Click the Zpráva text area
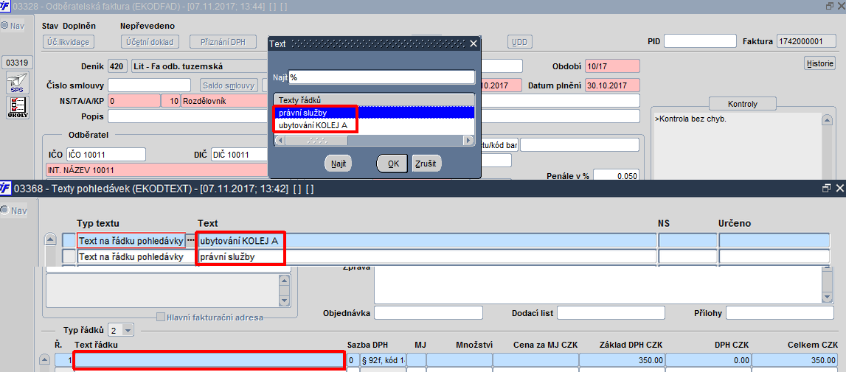 (597, 284)
